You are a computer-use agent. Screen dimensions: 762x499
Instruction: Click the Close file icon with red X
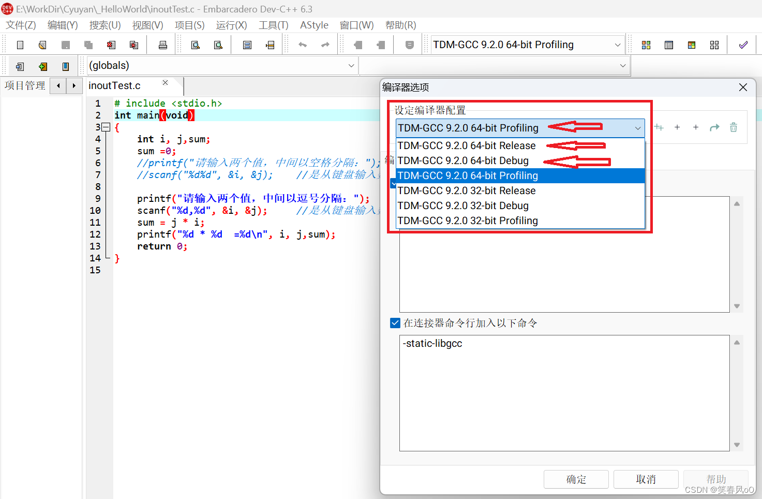pos(111,45)
